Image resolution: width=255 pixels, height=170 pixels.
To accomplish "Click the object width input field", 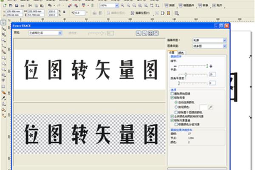I will [x=36, y=11].
